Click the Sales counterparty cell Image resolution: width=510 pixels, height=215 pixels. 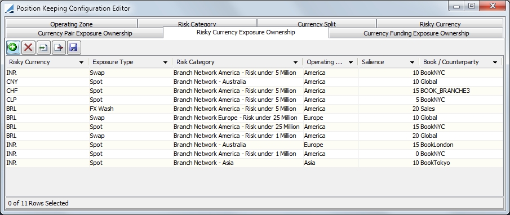click(x=460, y=109)
